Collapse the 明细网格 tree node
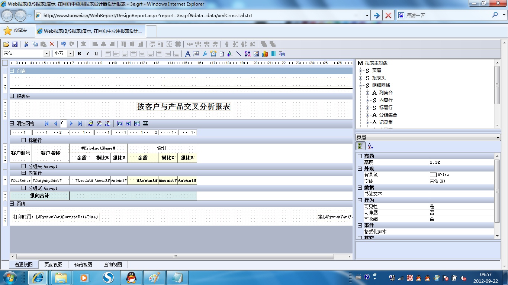 [360, 85]
